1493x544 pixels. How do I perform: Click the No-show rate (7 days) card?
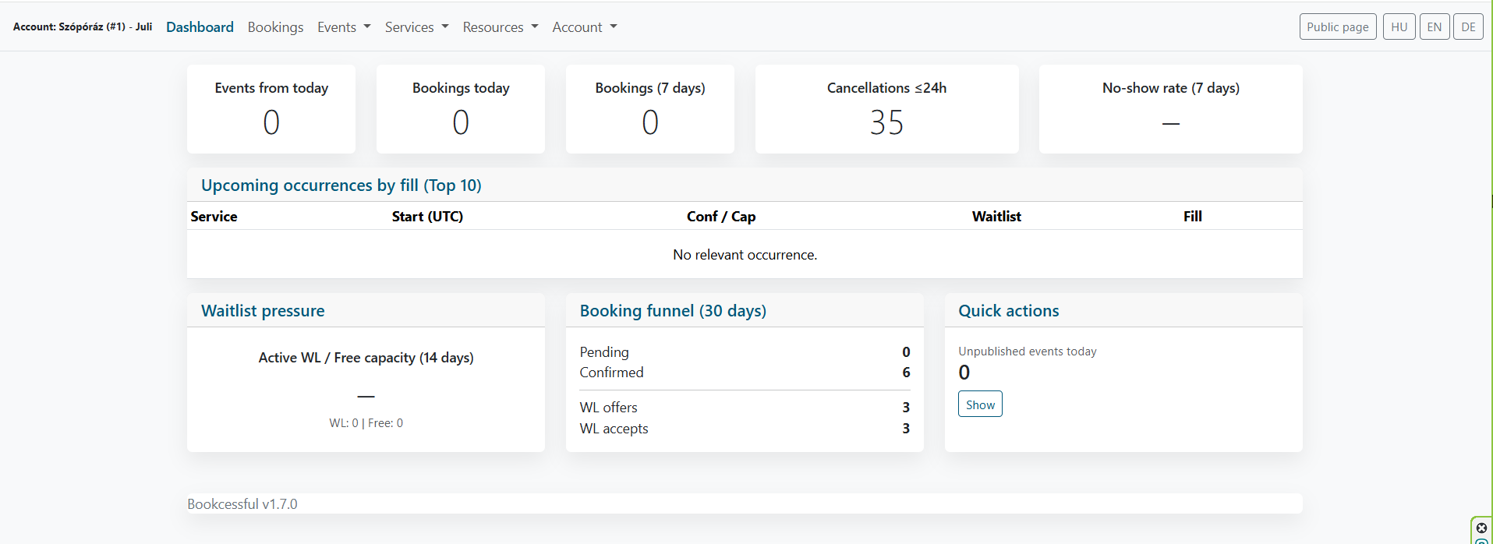pos(1170,109)
